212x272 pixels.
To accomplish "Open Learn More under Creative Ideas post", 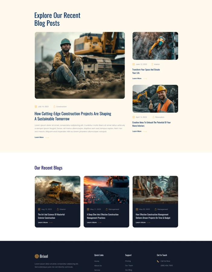I will [x=137, y=131].
